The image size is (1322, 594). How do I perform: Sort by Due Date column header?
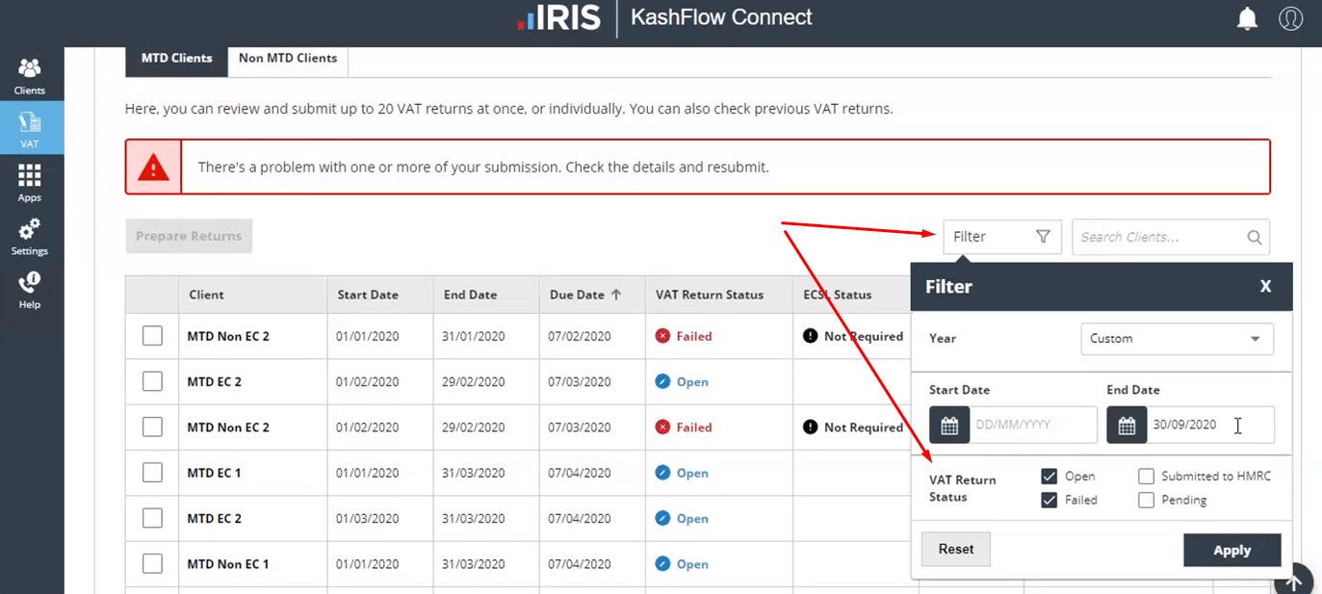[584, 296]
